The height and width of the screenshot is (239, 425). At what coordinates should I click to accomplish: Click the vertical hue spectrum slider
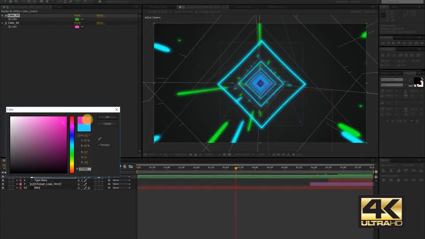coord(72,145)
